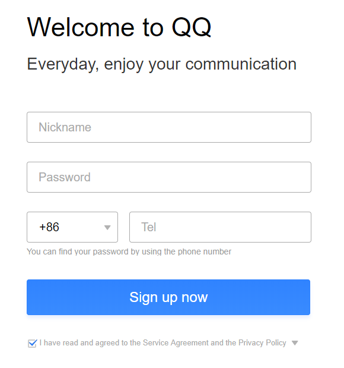Image resolution: width=344 pixels, height=368 pixels.
Task: Click the gray Password placeholder text
Action: (65, 177)
